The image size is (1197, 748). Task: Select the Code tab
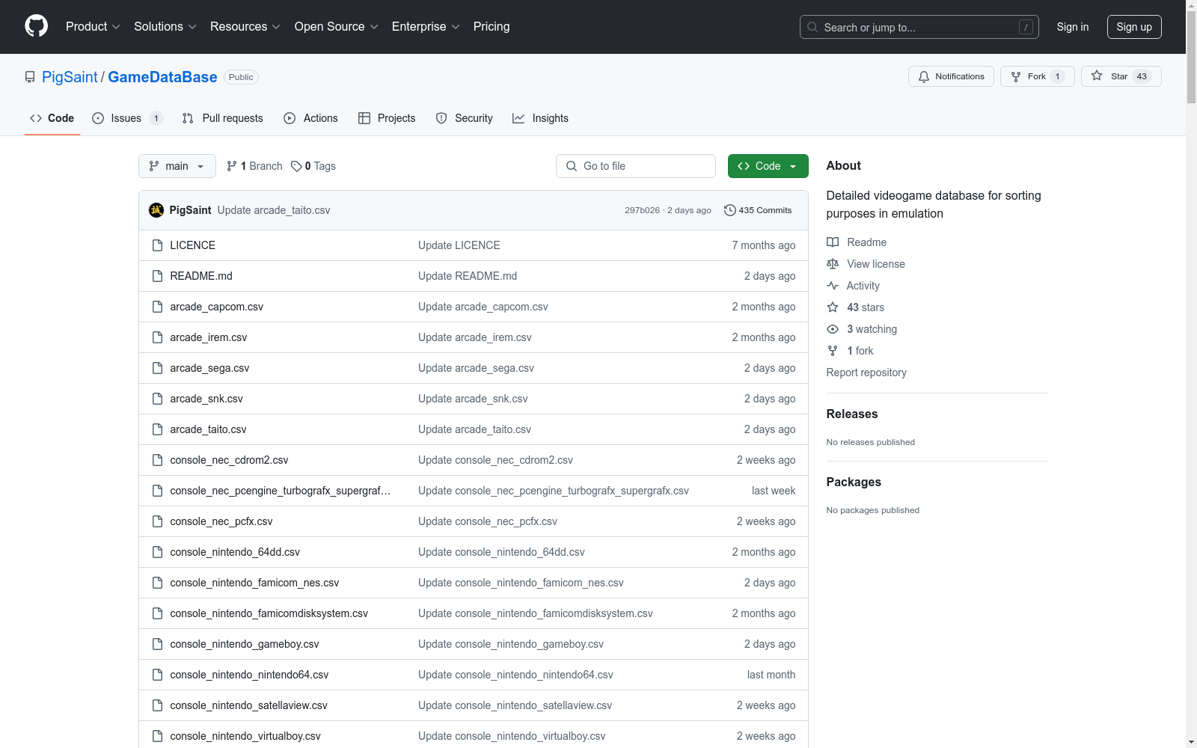click(x=52, y=118)
